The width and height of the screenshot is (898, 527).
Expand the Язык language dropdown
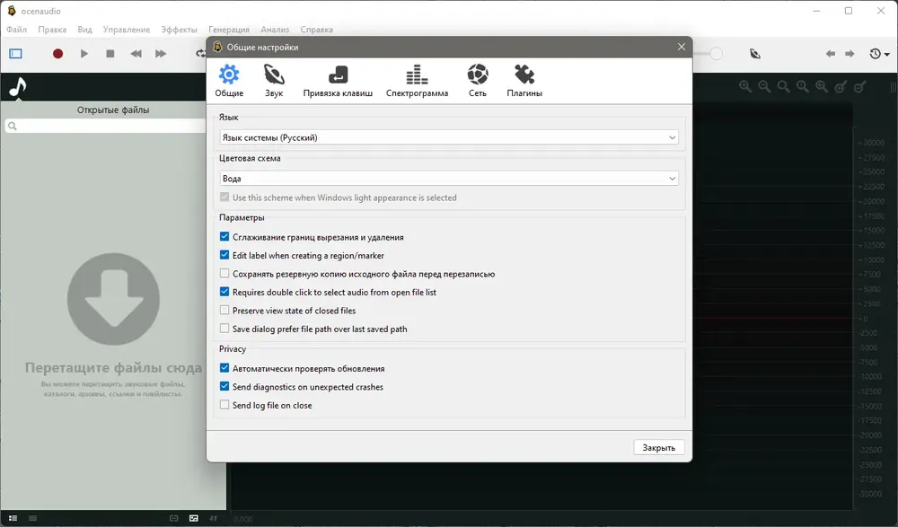coord(449,137)
